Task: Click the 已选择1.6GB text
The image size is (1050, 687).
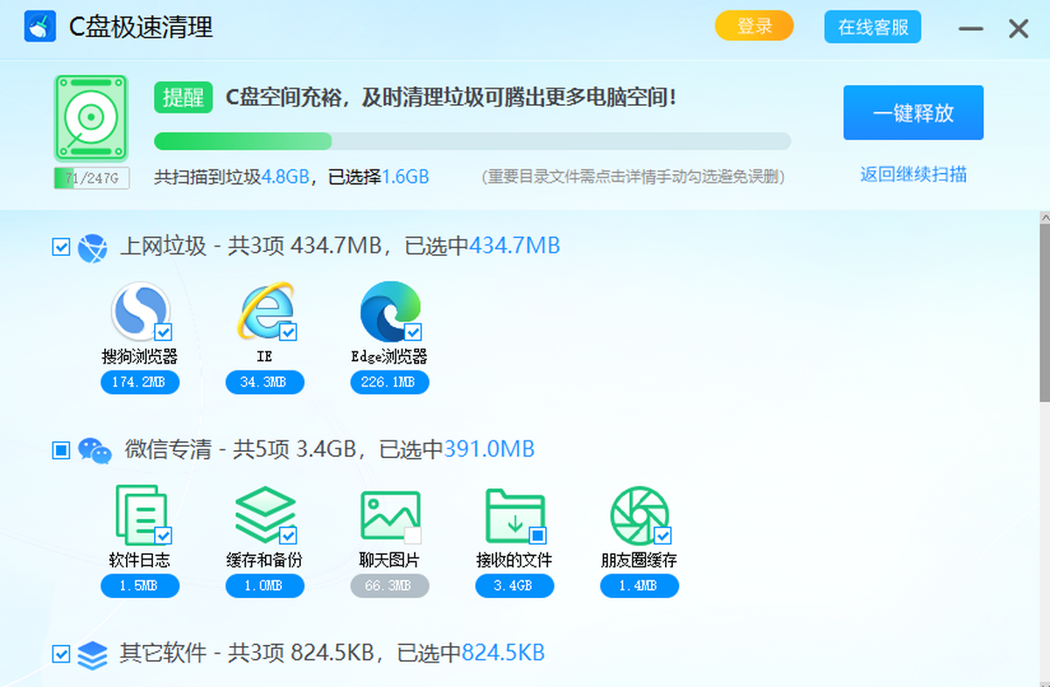Action: point(378,177)
